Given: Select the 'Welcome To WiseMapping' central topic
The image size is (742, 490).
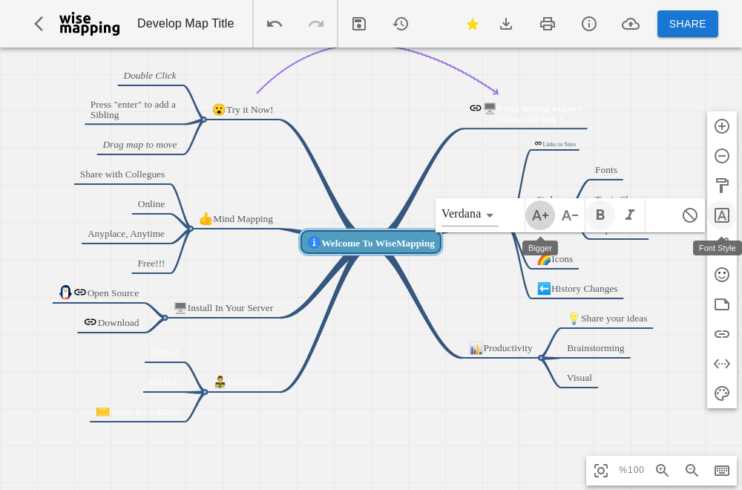Looking at the screenshot, I should point(371,243).
